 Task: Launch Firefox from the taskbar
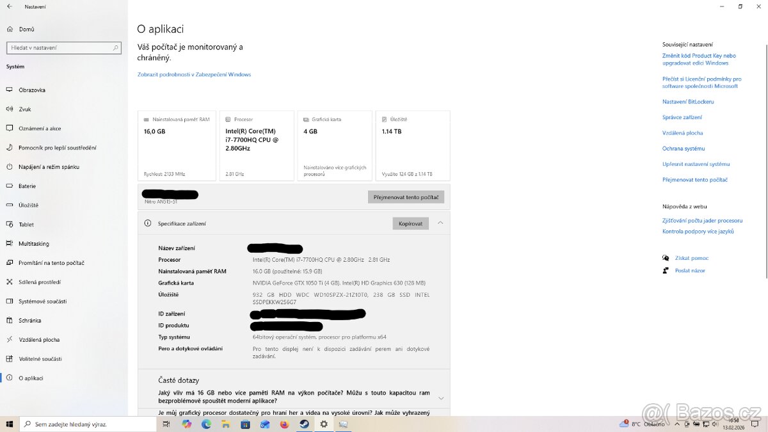(284, 424)
